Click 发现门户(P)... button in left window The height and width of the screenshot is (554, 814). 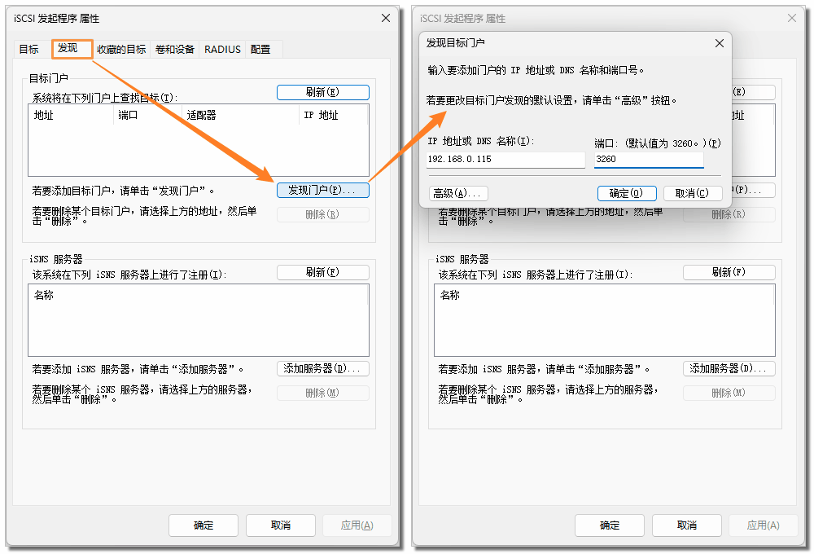point(323,190)
